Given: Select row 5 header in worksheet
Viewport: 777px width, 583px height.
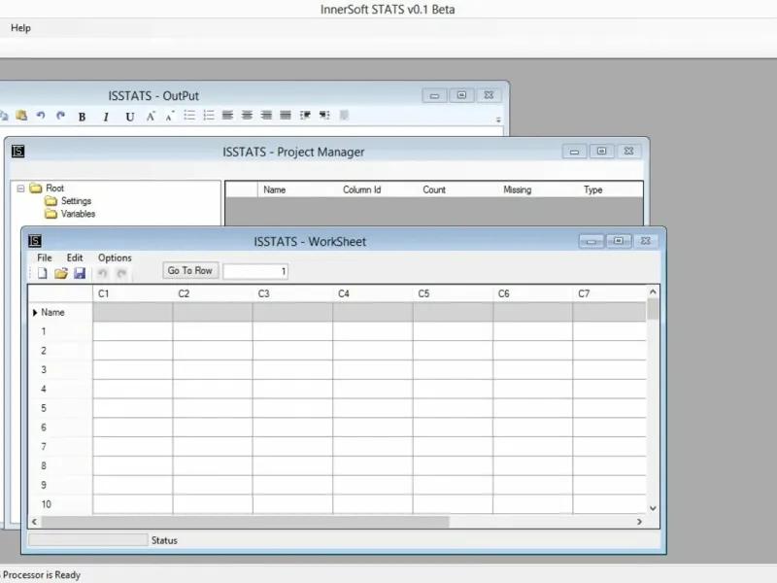Looking at the screenshot, I should [x=60, y=408].
